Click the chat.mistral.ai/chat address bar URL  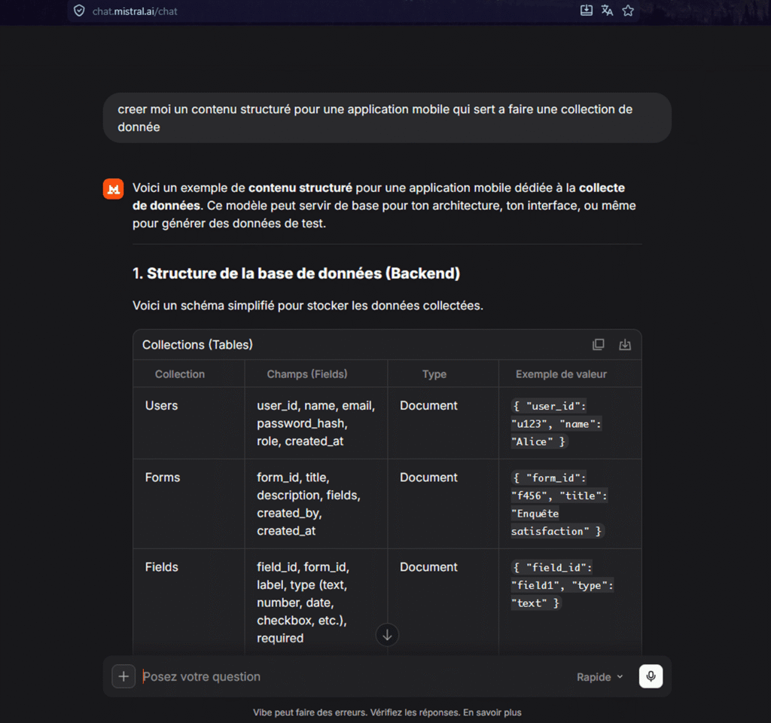tap(135, 11)
